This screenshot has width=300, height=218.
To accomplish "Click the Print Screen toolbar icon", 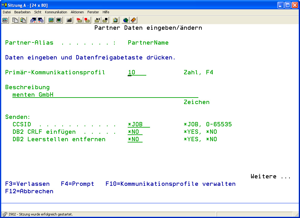I will pyautogui.click(x=5, y=20).
